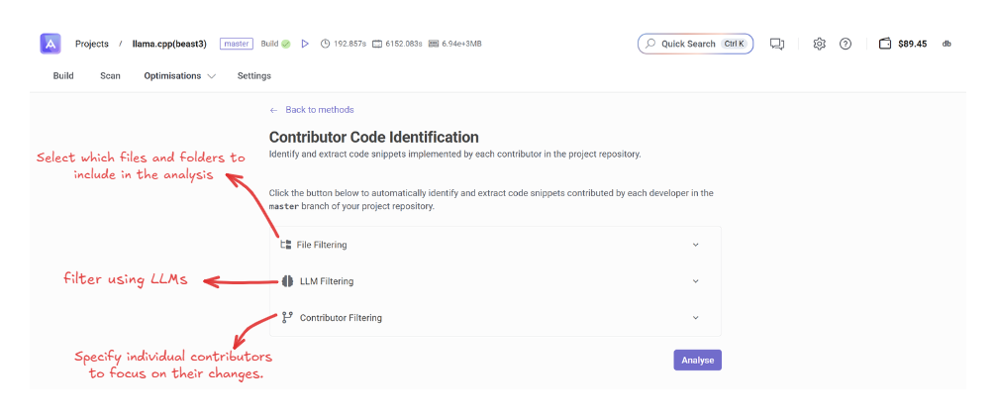The height and width of the screenshot is (419, 996).
Task: Click the wallet icon beside $89.45
Action: pyautogui.click(x=885, y=44)
